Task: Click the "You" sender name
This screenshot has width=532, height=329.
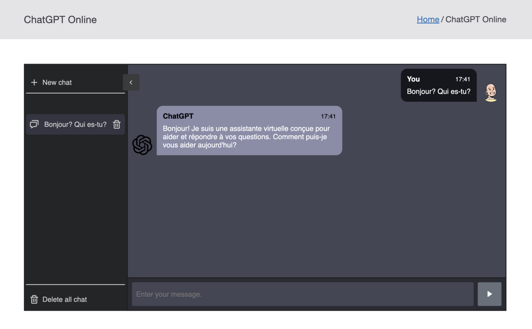Action: point(413,79)
